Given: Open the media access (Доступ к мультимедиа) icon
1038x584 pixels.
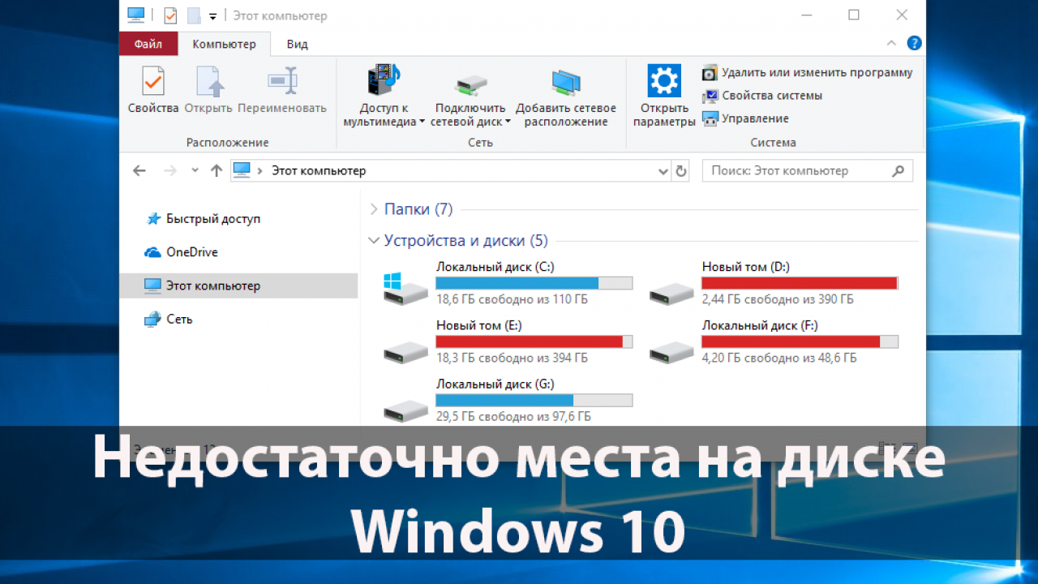Looking at the screenshot, I should pyautogui.click(x=384, y=80).
